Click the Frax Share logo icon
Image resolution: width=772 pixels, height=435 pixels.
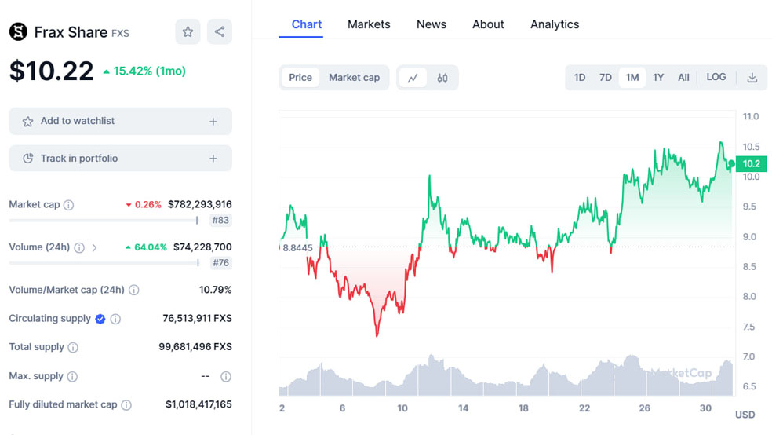[18, 32]
